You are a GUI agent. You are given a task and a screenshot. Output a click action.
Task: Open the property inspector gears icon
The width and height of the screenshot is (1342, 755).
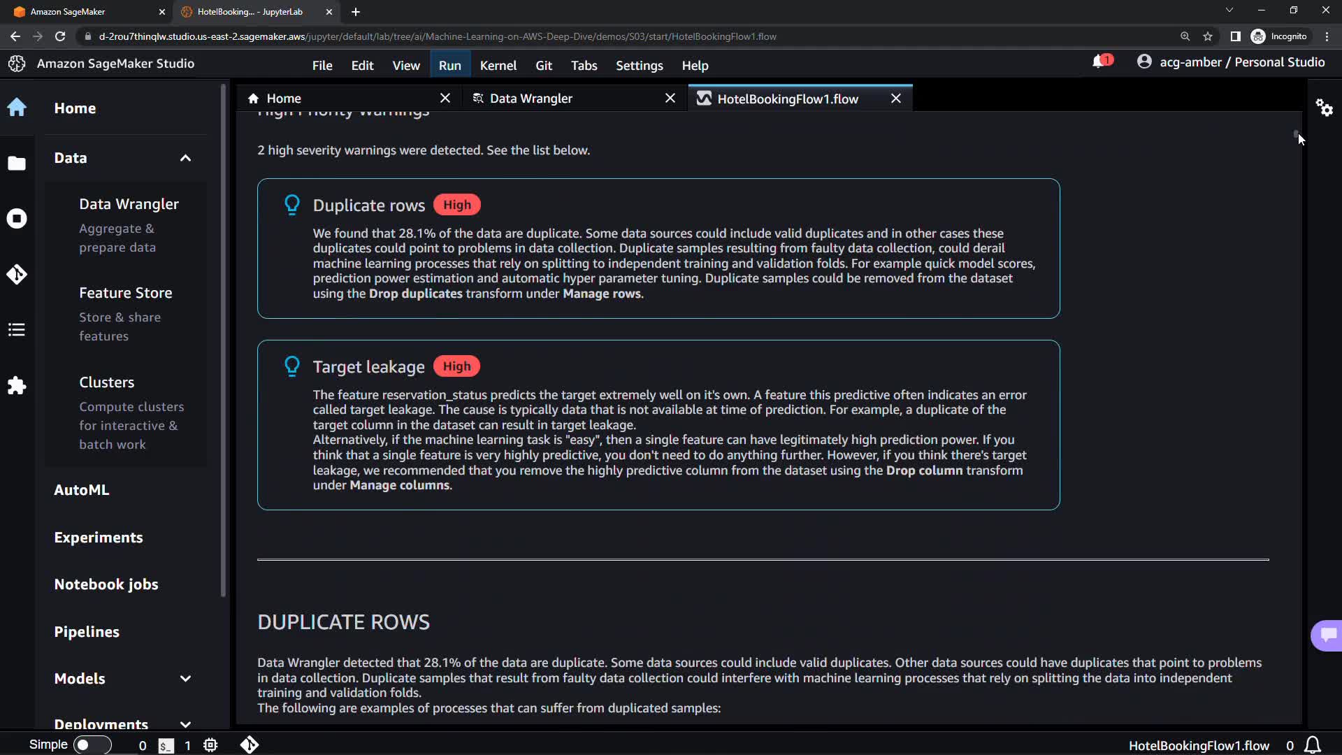[x=1324, y=108]
